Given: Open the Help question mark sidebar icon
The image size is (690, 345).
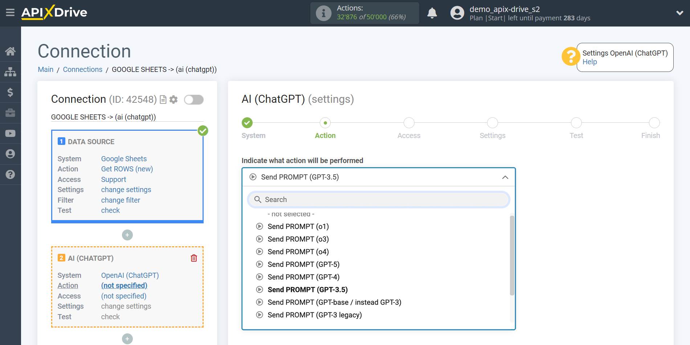Looking at the screenshot, I should point(11,175).
